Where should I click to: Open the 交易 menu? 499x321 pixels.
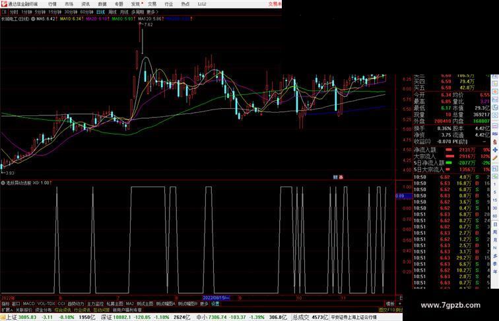[x=152, y=4]
